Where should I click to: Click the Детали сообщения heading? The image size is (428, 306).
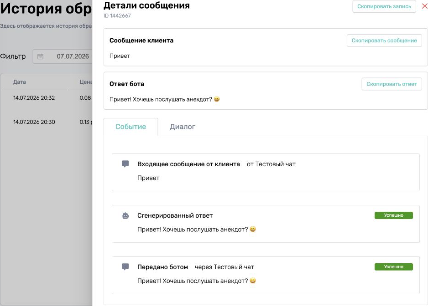146,5
